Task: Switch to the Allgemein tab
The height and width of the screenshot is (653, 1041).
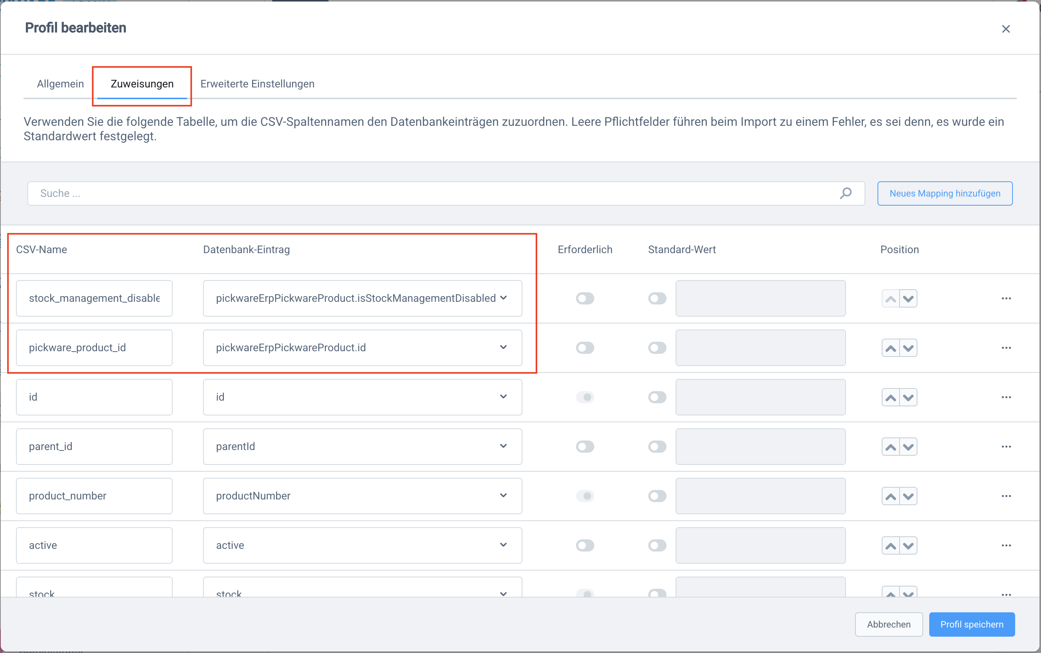Action: [x=60, y=84]
